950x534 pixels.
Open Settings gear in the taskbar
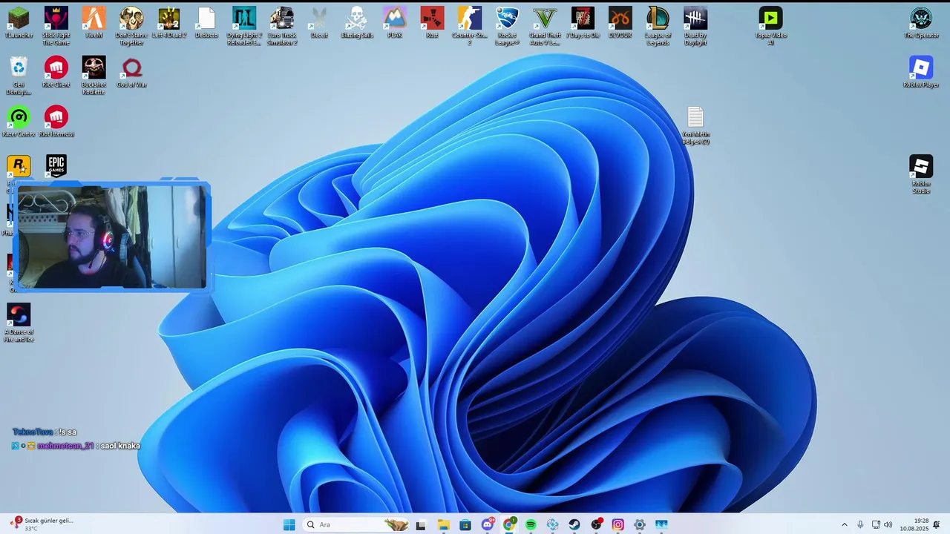[x=640, y=524]
